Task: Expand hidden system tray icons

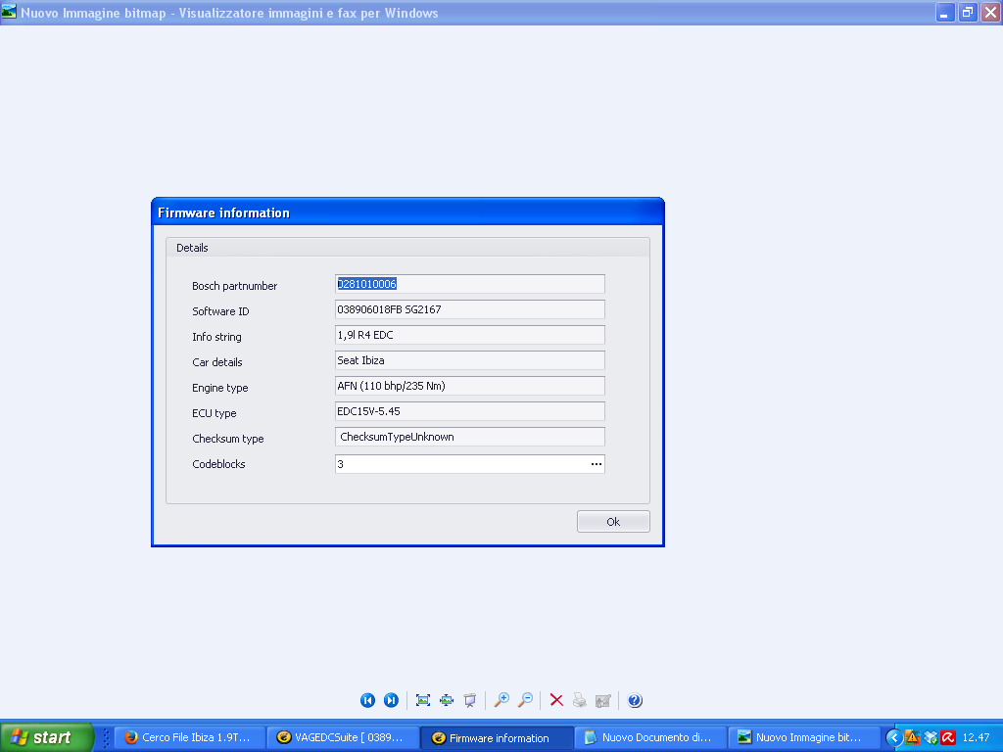Action: coord(893,737)
